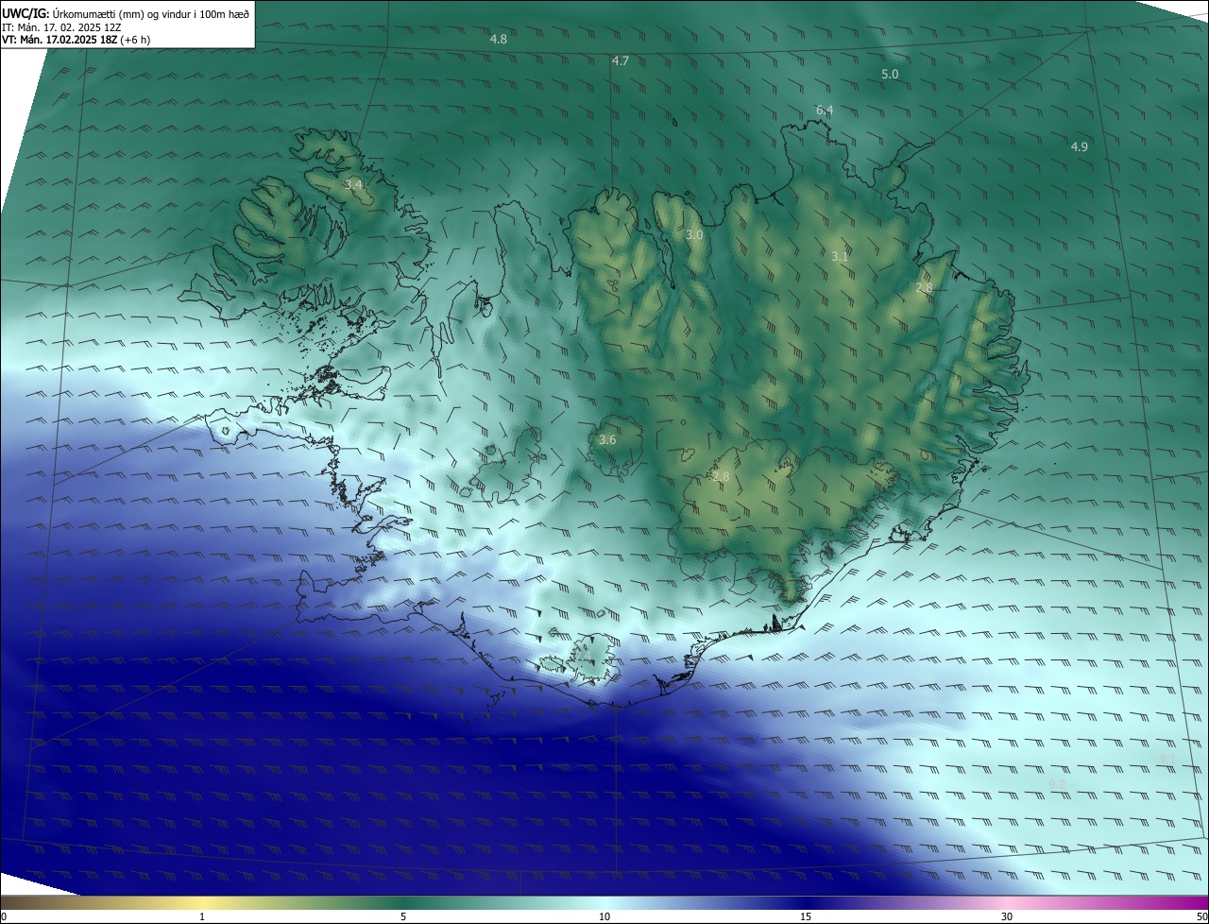Click the colorbar tick label 1
The width and height of the screenshot is (1209, 924).
(202, 916)
